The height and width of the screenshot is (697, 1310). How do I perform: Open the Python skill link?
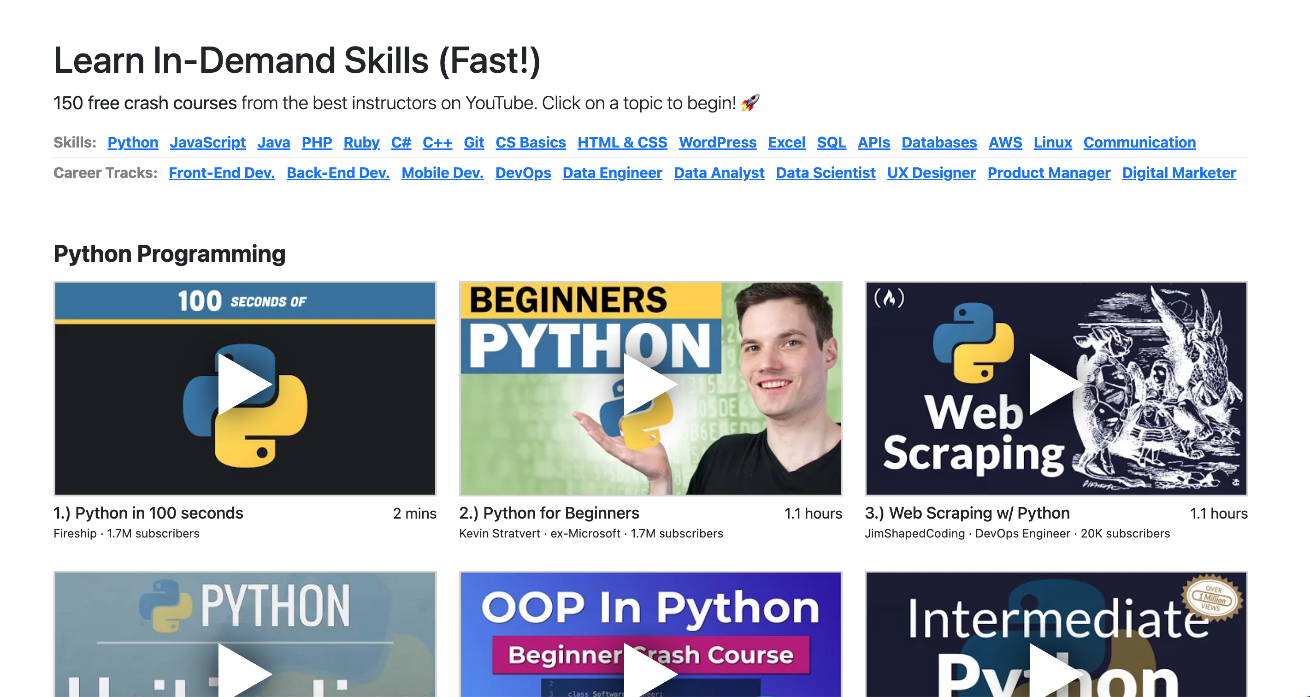[133, 142]
